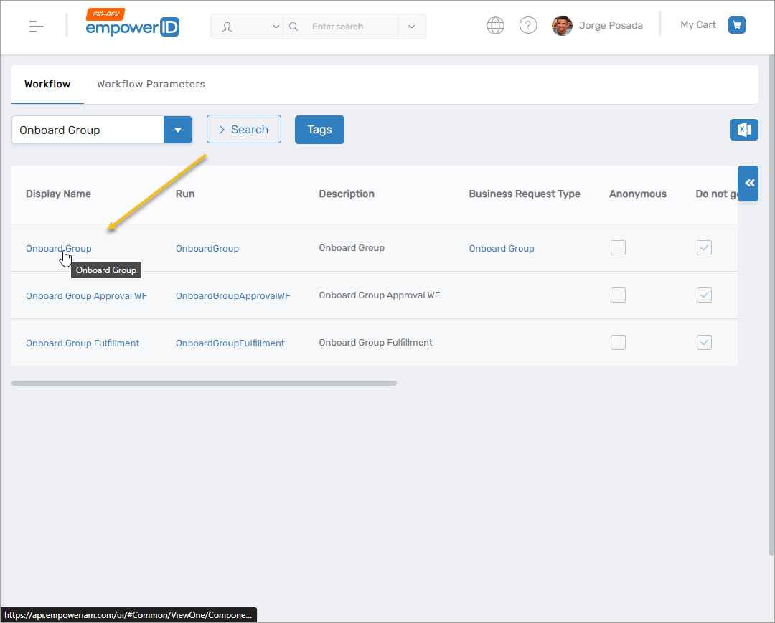
Task: Open the hamburger navigation menu icon
Action: pyautogui.click(x=34, y=24)
